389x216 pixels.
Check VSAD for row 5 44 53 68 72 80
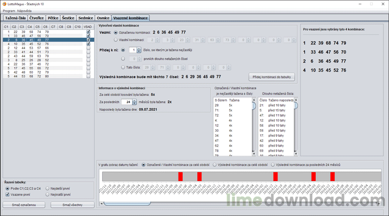[x=88, y=76]
